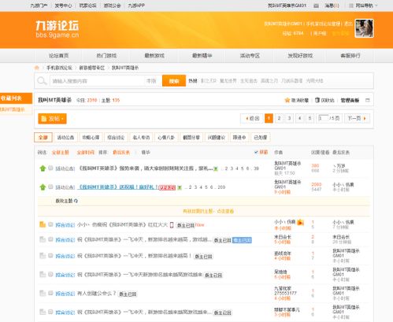This screenshot has width=393, height=322.
Task: Open the 全部时间 filter dropdown
Action: (85, 152)
